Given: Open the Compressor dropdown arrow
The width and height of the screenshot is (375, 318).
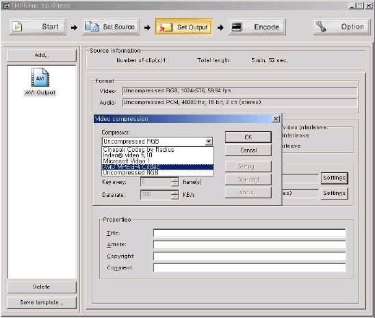Looking at the screenshot, I should [x=209, y=142].
